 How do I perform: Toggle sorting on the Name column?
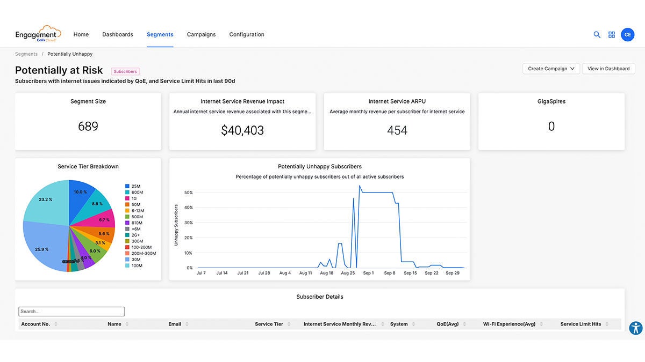[127, 324]
